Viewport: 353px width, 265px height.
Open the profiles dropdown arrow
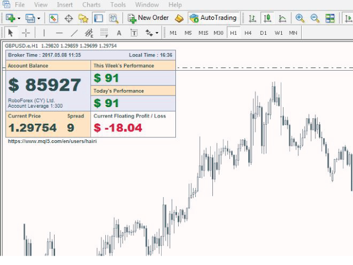click(39, 18)
